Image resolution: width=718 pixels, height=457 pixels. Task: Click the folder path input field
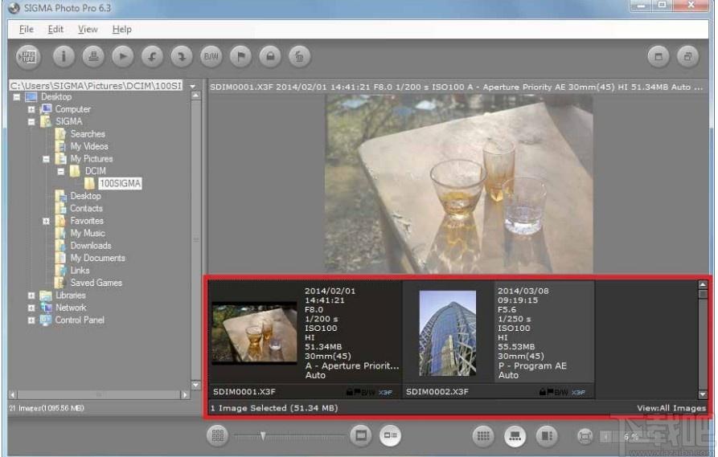click(x=96, y=86)
